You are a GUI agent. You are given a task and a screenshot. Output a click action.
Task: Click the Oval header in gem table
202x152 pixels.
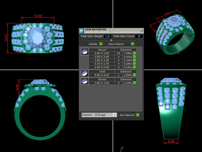pyautogui.click(x=102, y=71)
